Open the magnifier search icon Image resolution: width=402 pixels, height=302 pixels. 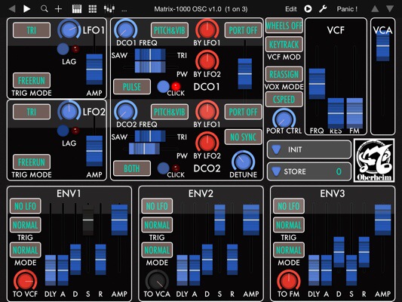[x=44, y=9]
